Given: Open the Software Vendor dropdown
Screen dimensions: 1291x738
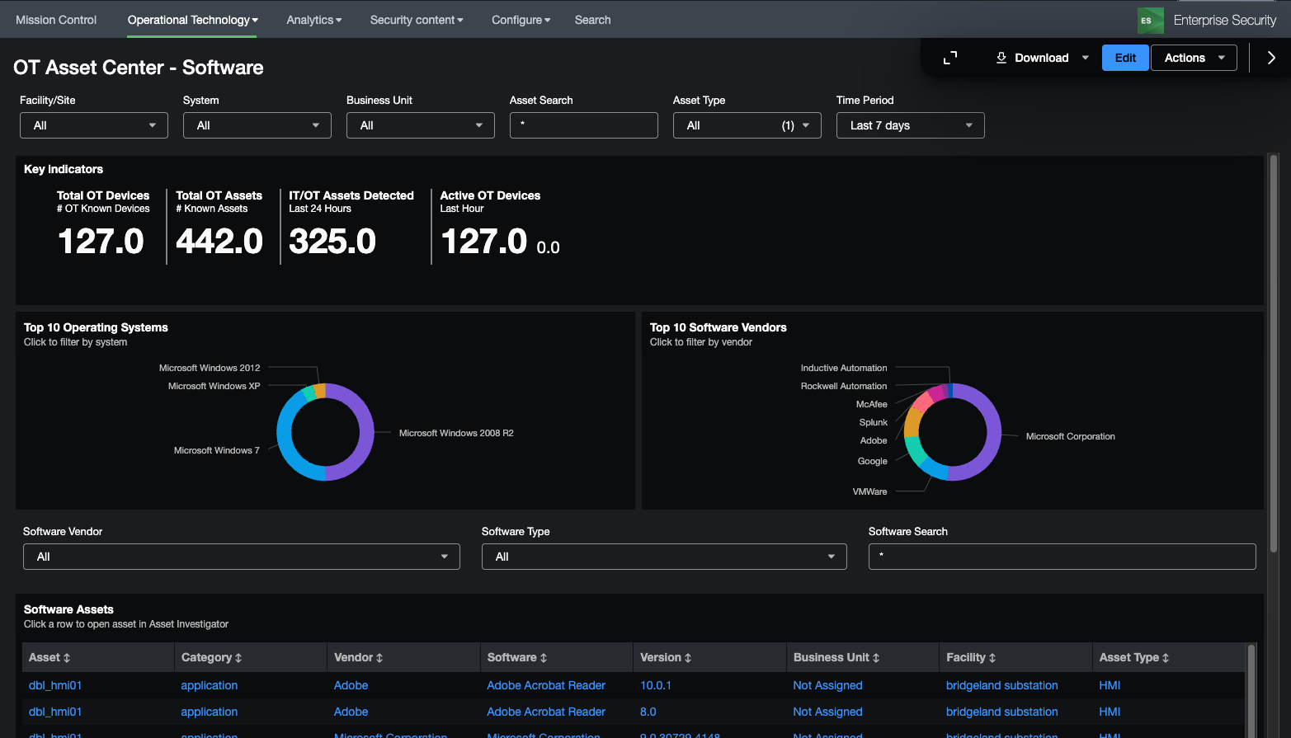Looking at the screenshot, I should 241,557.
